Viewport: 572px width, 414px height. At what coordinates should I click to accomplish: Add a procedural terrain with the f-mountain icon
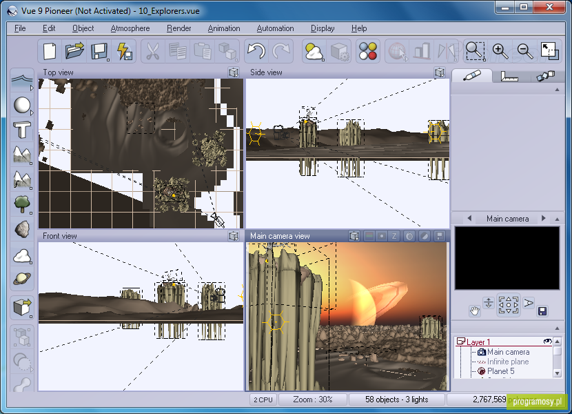[22, 179]
